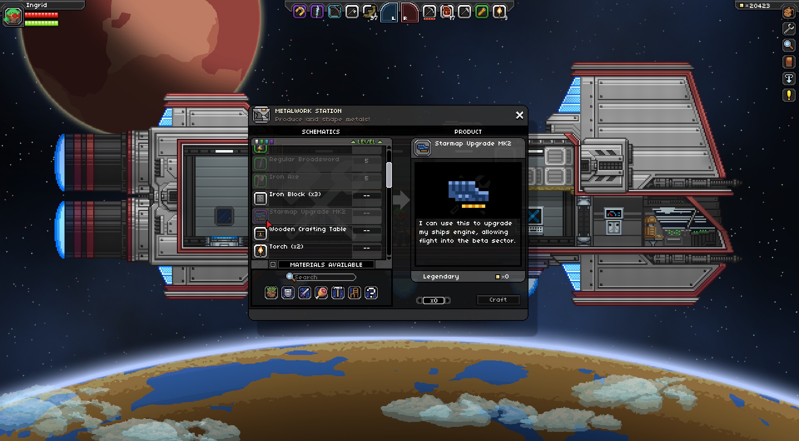
Task: Select the torch in the hotbar
Action: coord(499,12)
